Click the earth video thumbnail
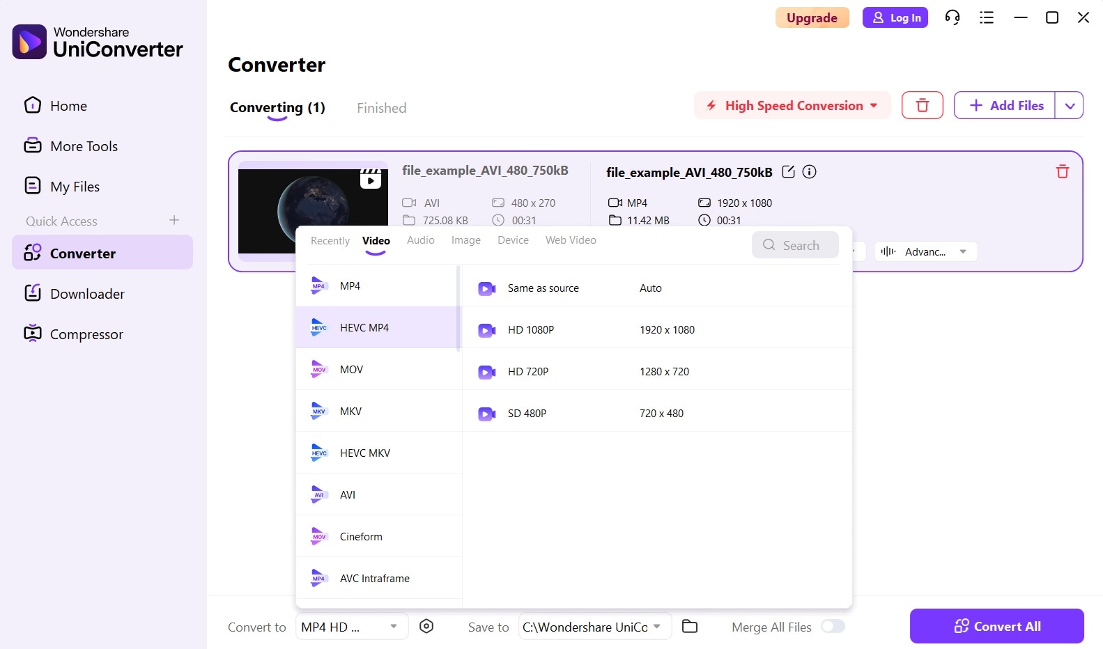Viewport: 1103px width, 649px height. pyautogui.click(x=314, y=211)
